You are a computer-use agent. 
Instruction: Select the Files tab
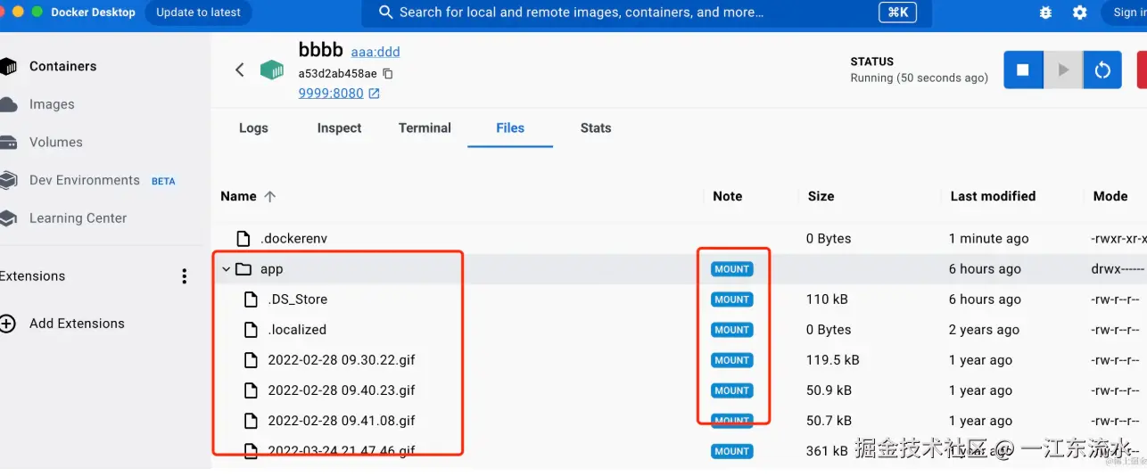pyautogui.click(x=510, y=127)
